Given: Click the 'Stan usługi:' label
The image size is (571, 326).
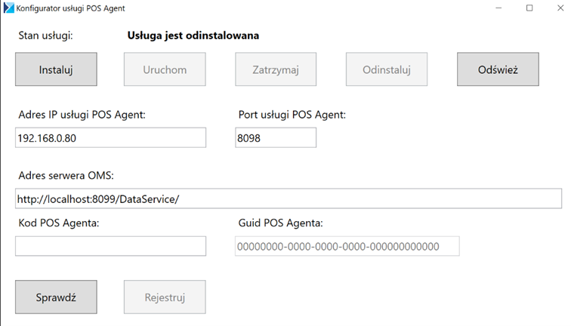Looking at the screenshot, I should pos(45,35).
